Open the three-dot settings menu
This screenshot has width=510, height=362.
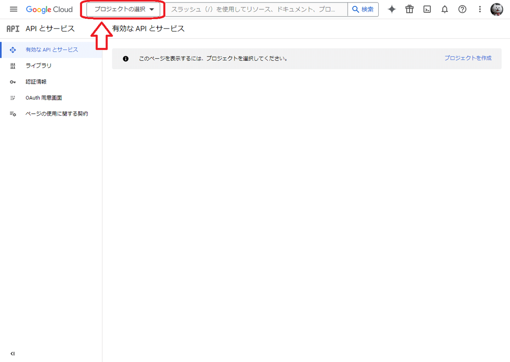(x=480, y=9)
